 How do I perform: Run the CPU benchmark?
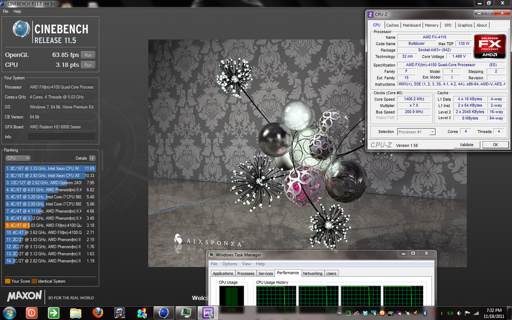tap(88, 65)
